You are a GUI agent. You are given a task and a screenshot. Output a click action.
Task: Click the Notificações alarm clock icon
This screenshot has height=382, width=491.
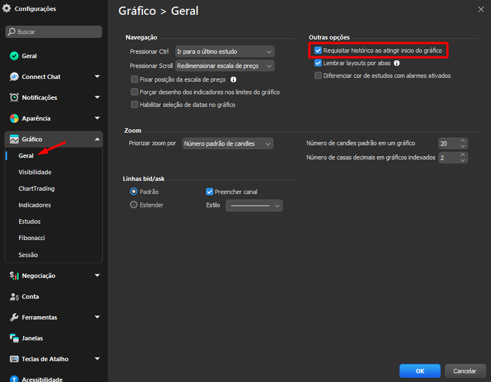click(x=14, y=98)
